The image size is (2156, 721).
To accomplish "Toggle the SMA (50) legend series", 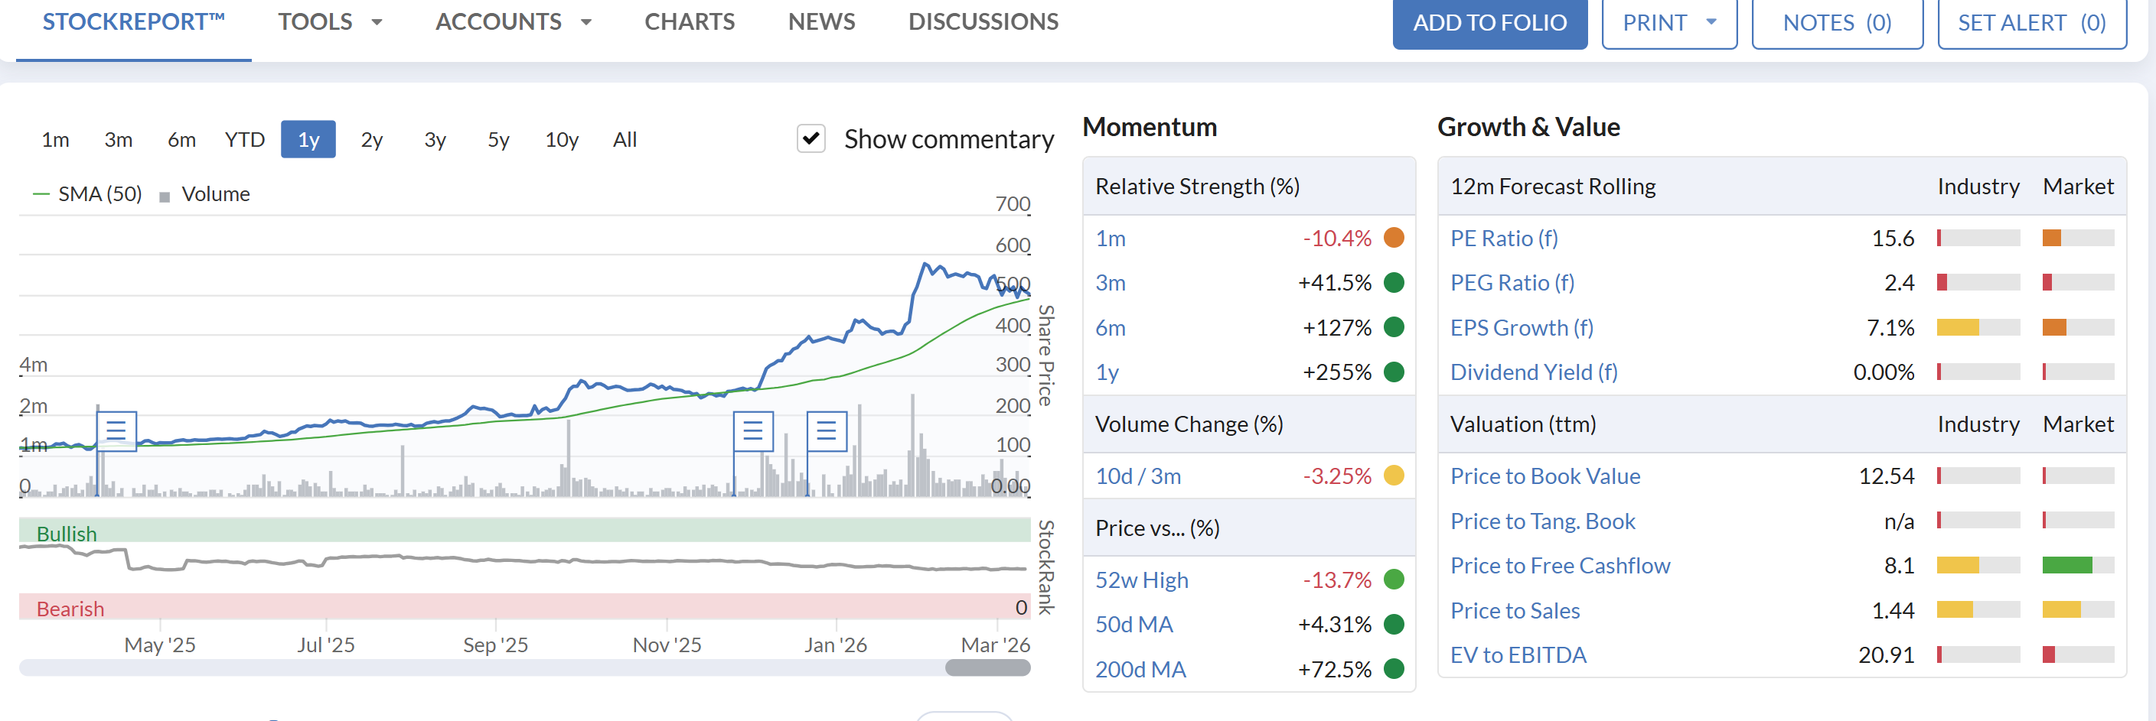I will click(87, 194).
